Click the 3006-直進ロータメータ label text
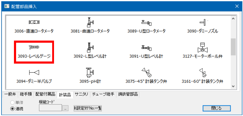 point(34,31)
